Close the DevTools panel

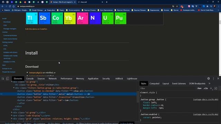(218, 79)
